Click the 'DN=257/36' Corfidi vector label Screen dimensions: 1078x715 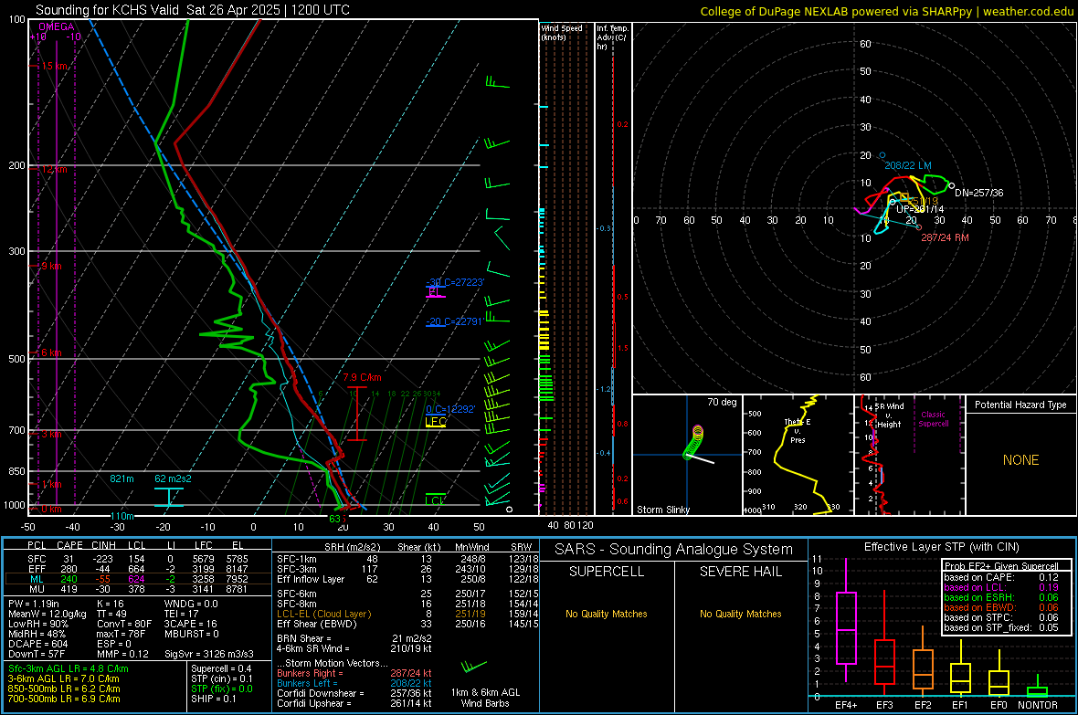point(979,193)
